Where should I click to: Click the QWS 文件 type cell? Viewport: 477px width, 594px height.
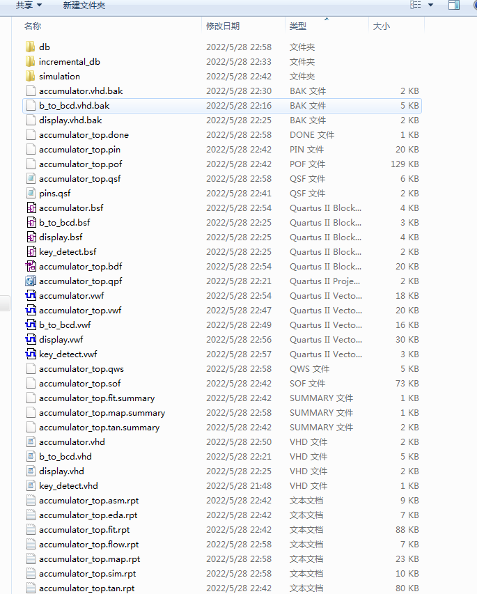310,369
